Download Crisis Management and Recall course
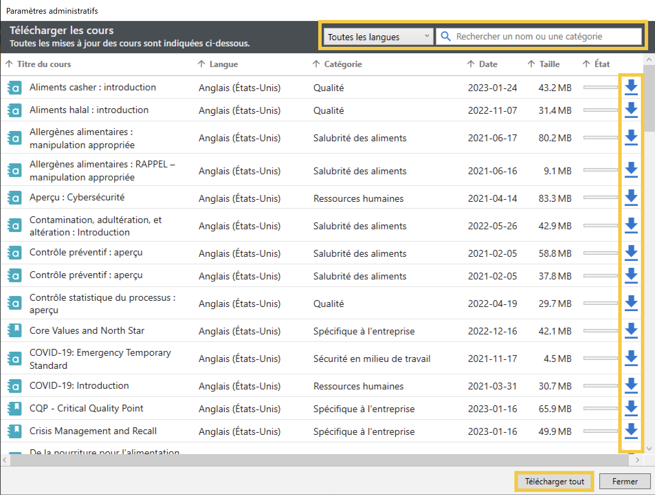This screenshot has width=655, height=495. tap(631, 431)
